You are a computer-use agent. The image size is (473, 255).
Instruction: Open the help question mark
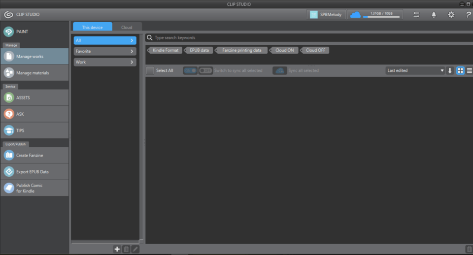[468, 14]
